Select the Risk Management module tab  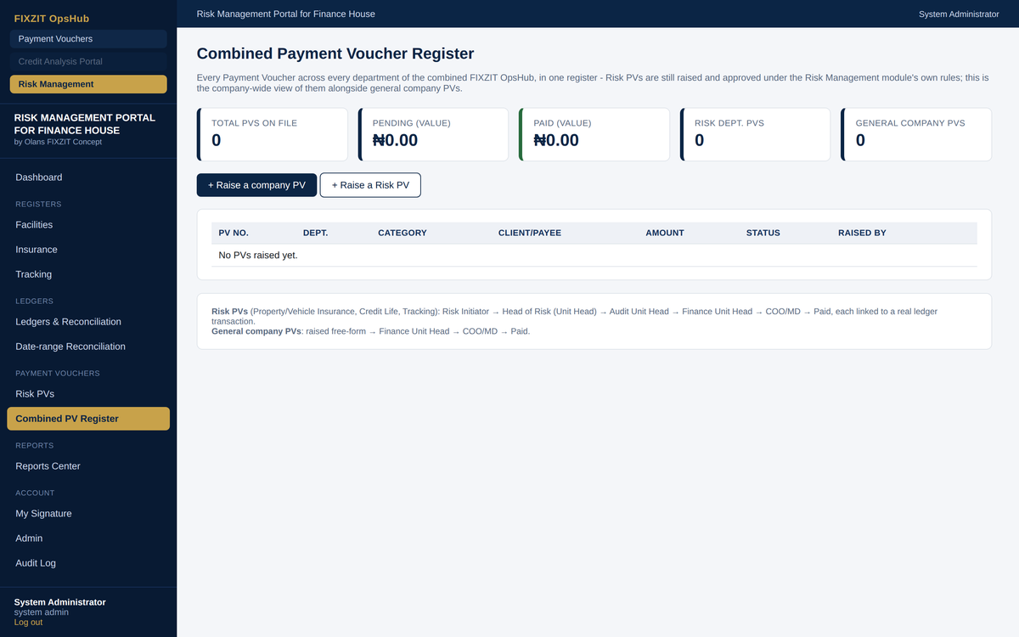point(88,84)
